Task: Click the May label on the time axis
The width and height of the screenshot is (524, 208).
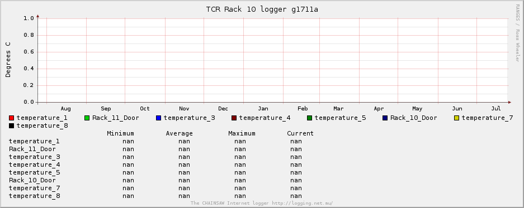Action: click(x=417, y=109)
